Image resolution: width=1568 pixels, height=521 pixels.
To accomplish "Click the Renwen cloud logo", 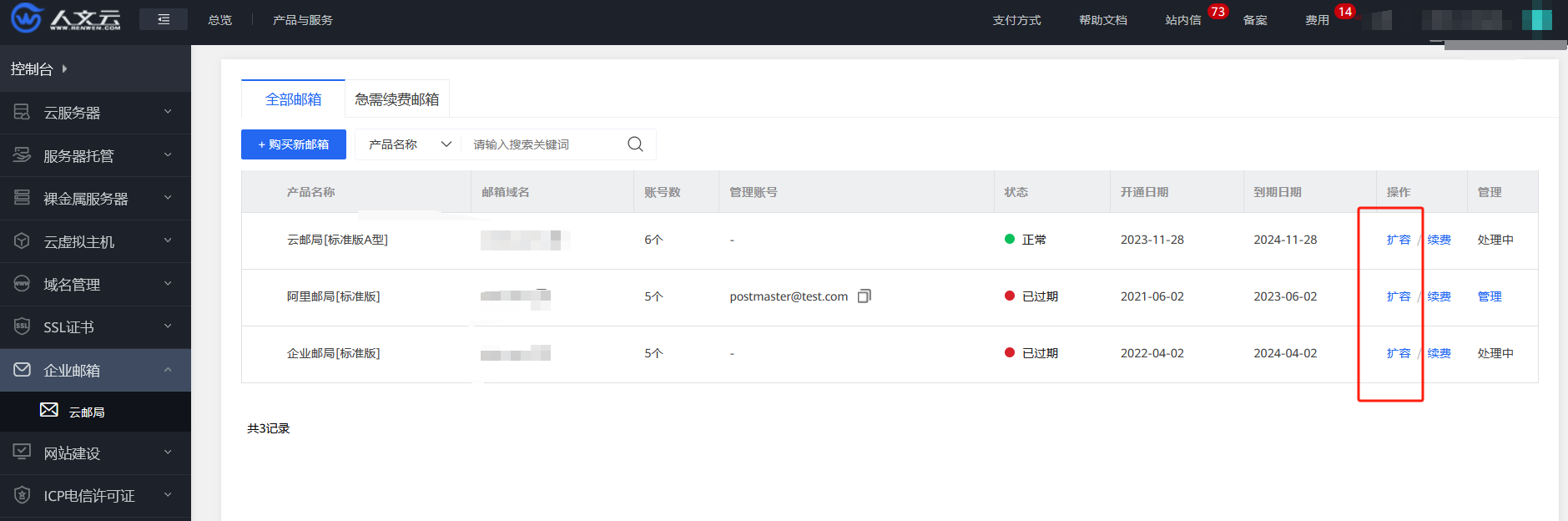I will (66, 18).
